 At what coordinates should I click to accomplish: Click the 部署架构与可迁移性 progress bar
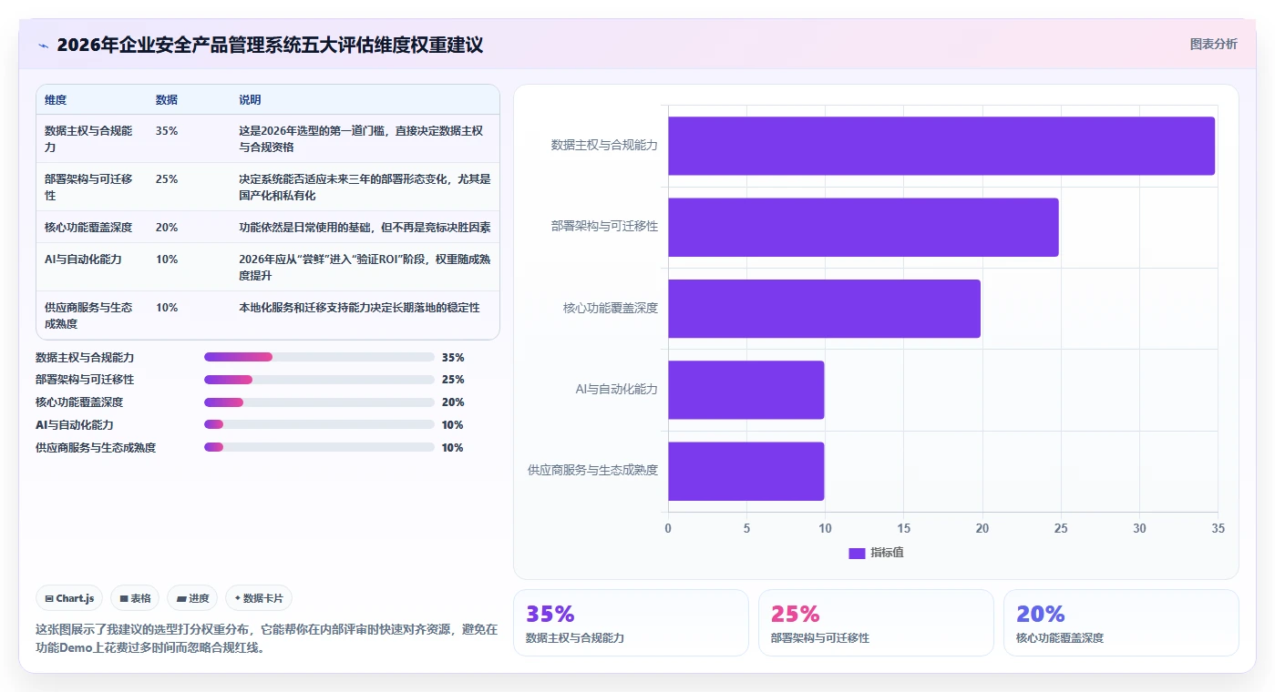[319, 380]
